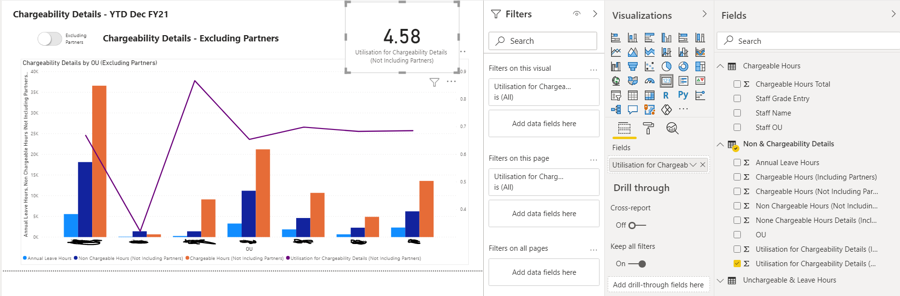Select the line chart visual

[616, 52]
